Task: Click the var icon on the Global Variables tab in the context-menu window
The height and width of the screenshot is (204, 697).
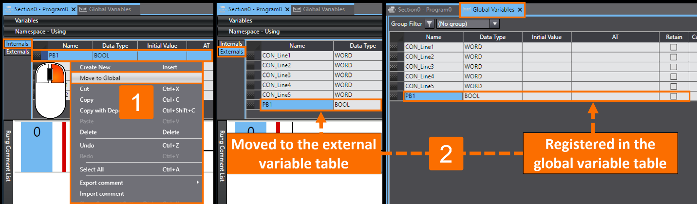Action: pyautogui.click(x=82, y=9)
